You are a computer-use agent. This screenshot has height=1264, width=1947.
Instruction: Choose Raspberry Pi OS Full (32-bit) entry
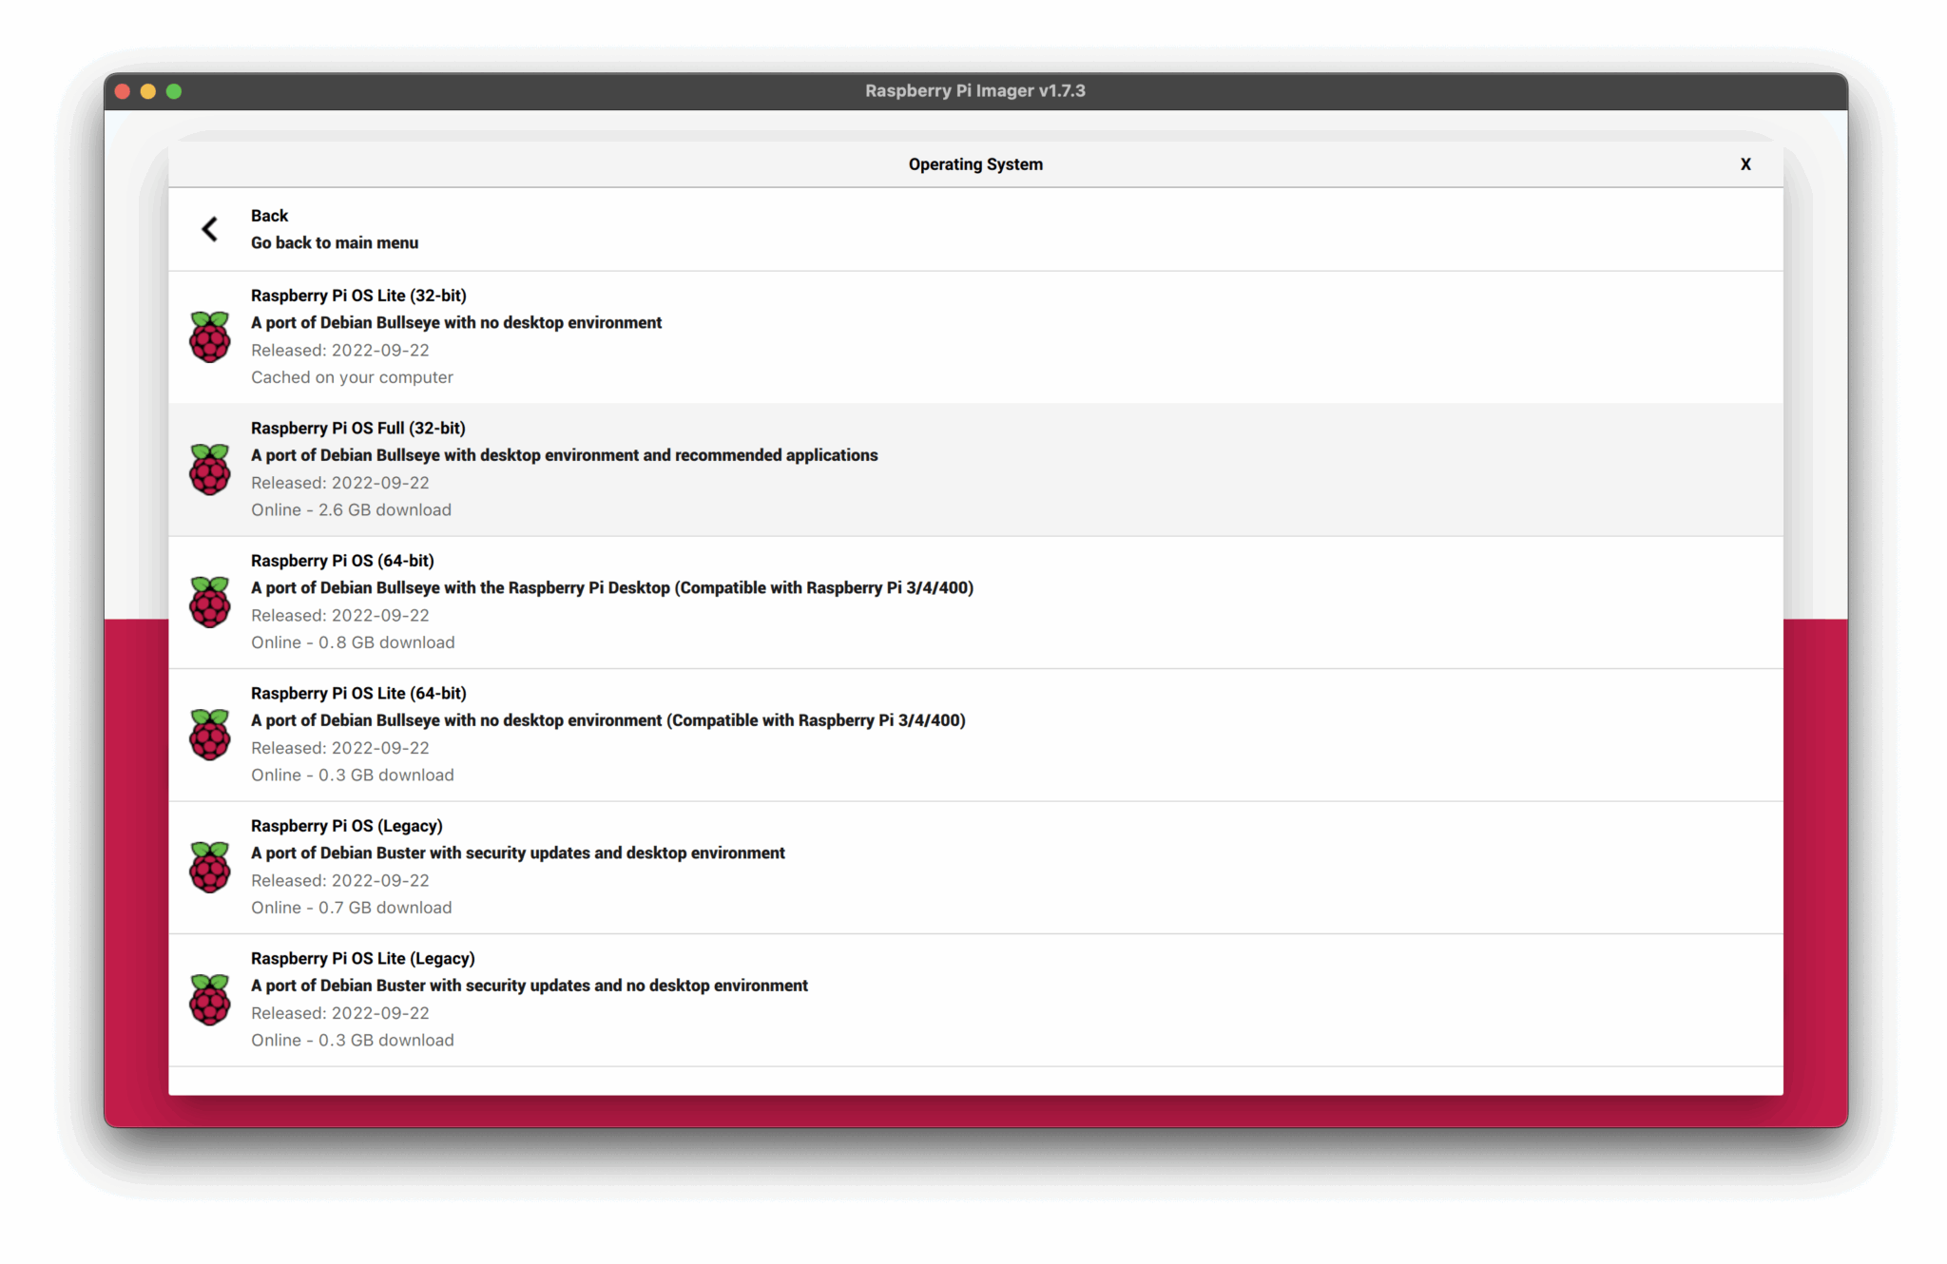[357, 429]
